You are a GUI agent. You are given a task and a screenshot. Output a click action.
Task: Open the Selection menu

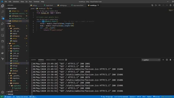(16, 2)
